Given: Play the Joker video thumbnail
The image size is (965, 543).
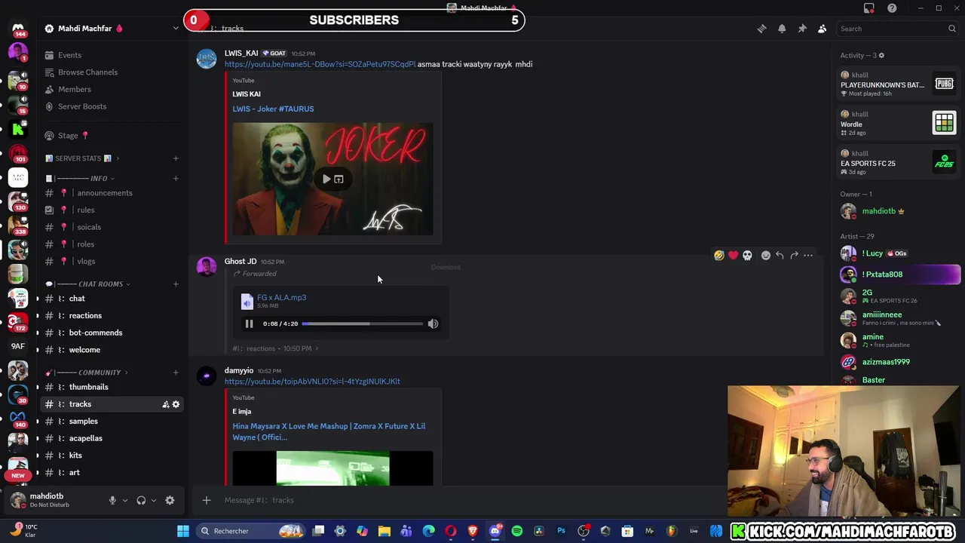Looking at the screenshot, I should click(x=326, y=179).
